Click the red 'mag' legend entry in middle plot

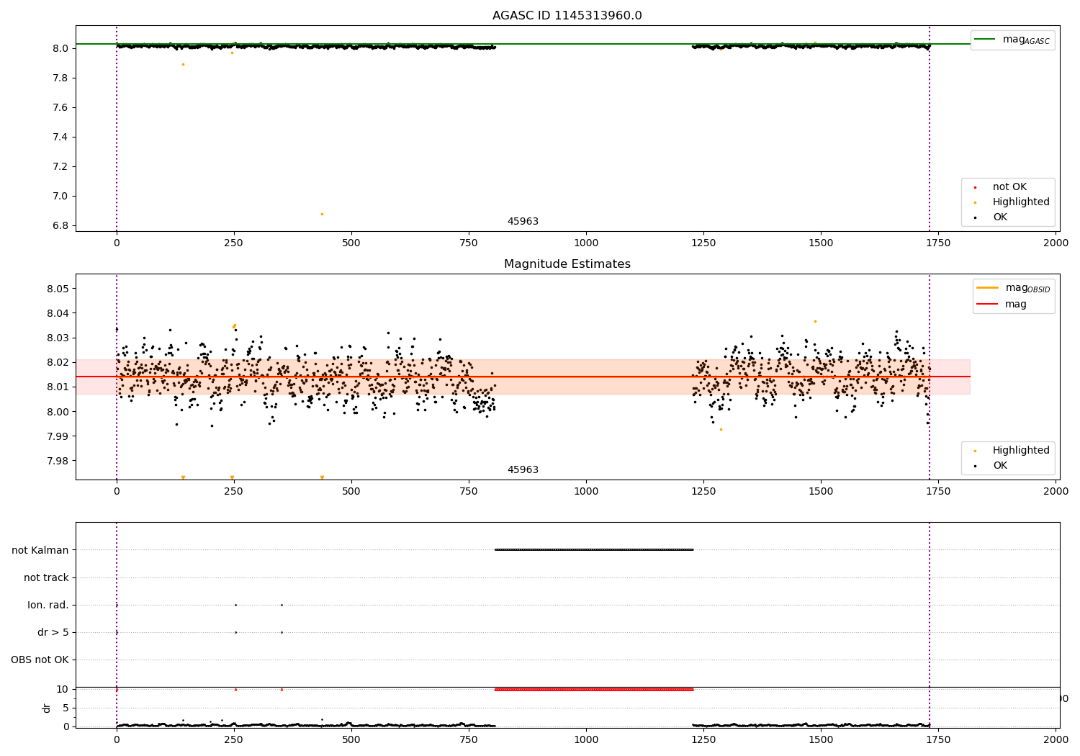click(x=1002, y=304)
